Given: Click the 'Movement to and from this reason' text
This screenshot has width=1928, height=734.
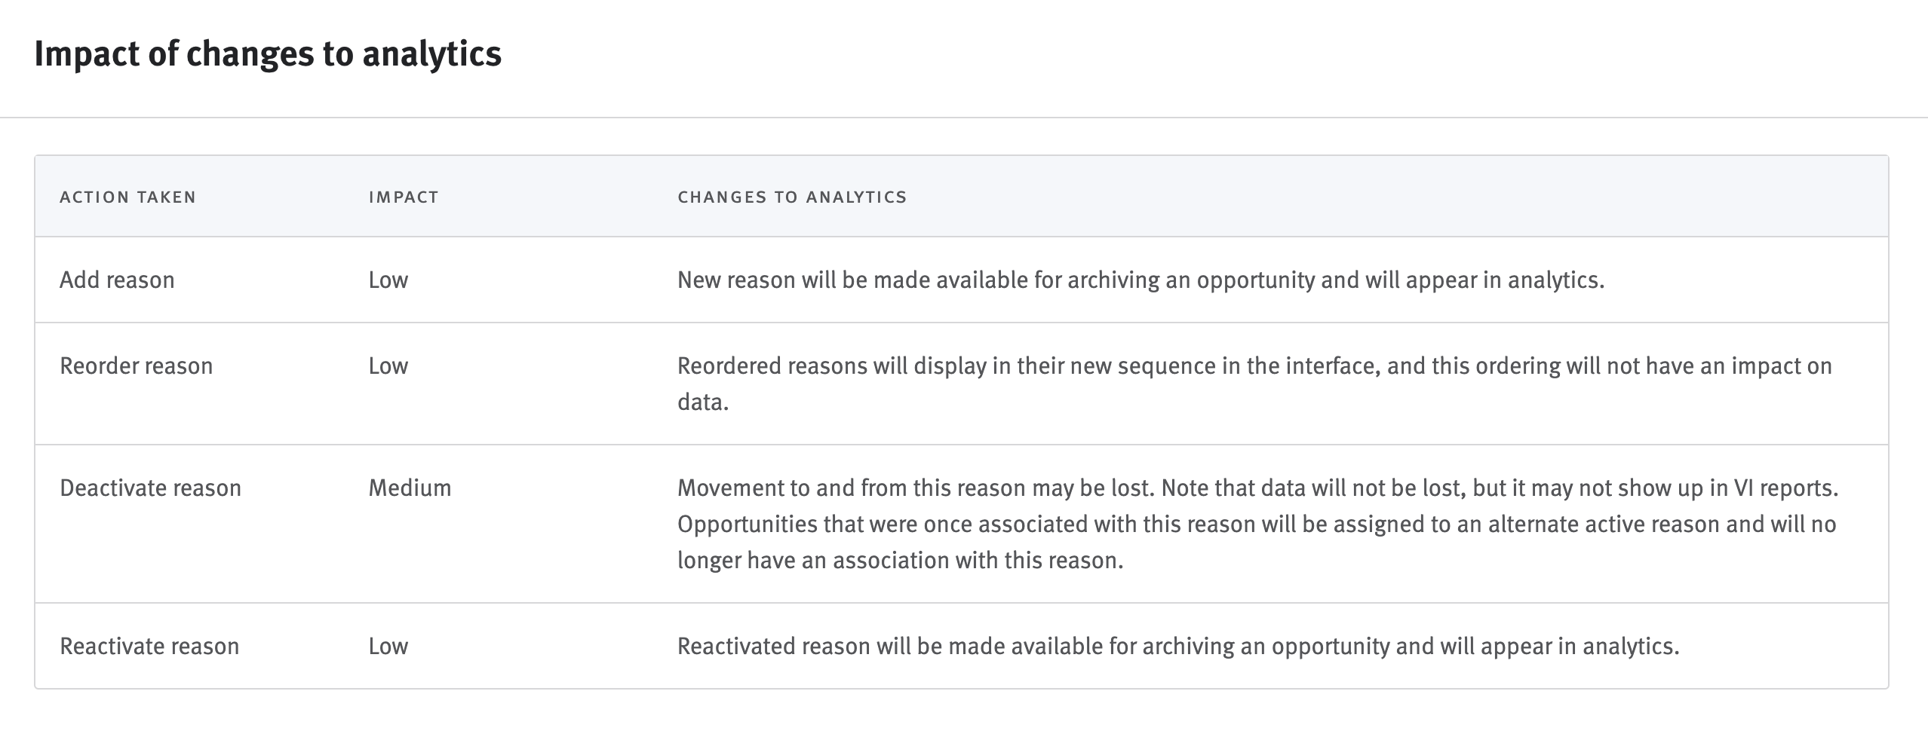Looking at the screenshot, I should pos(914,488).
